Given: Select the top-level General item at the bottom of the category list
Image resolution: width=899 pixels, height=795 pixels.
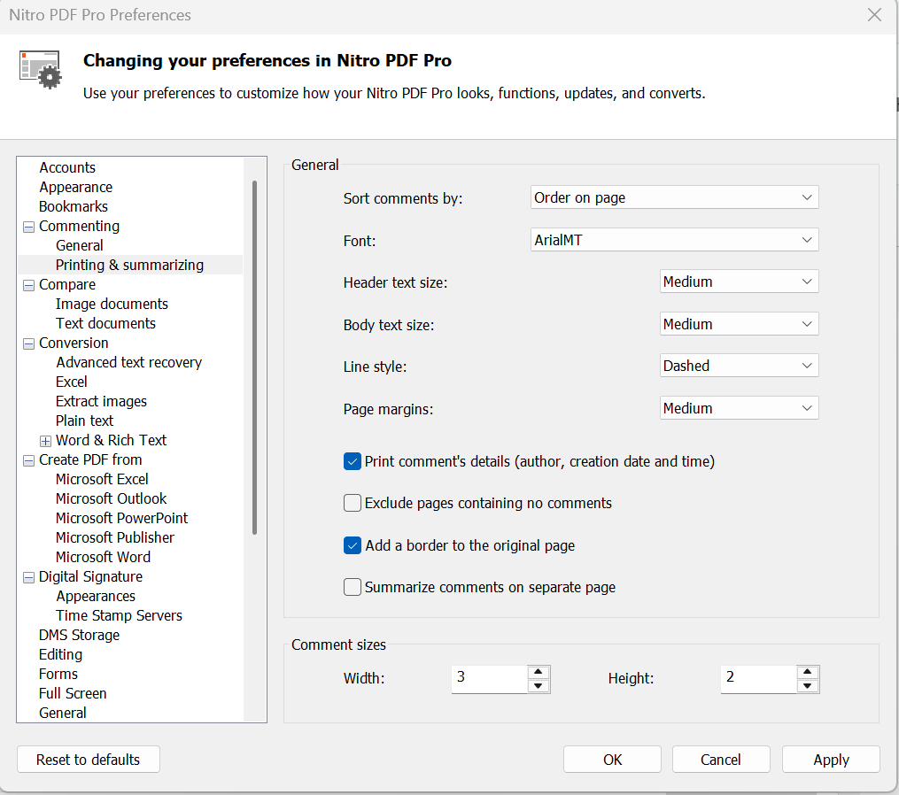Looking at the screenshot, I should coord(63,713).
